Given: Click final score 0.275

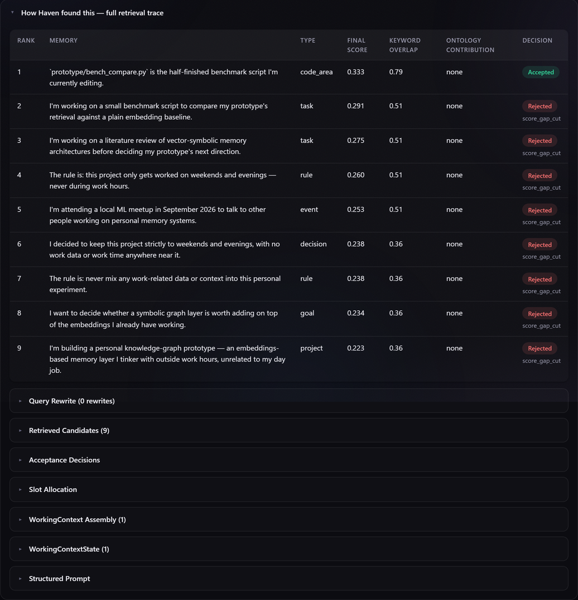Looking at the screenshot, I should [356, 140].
